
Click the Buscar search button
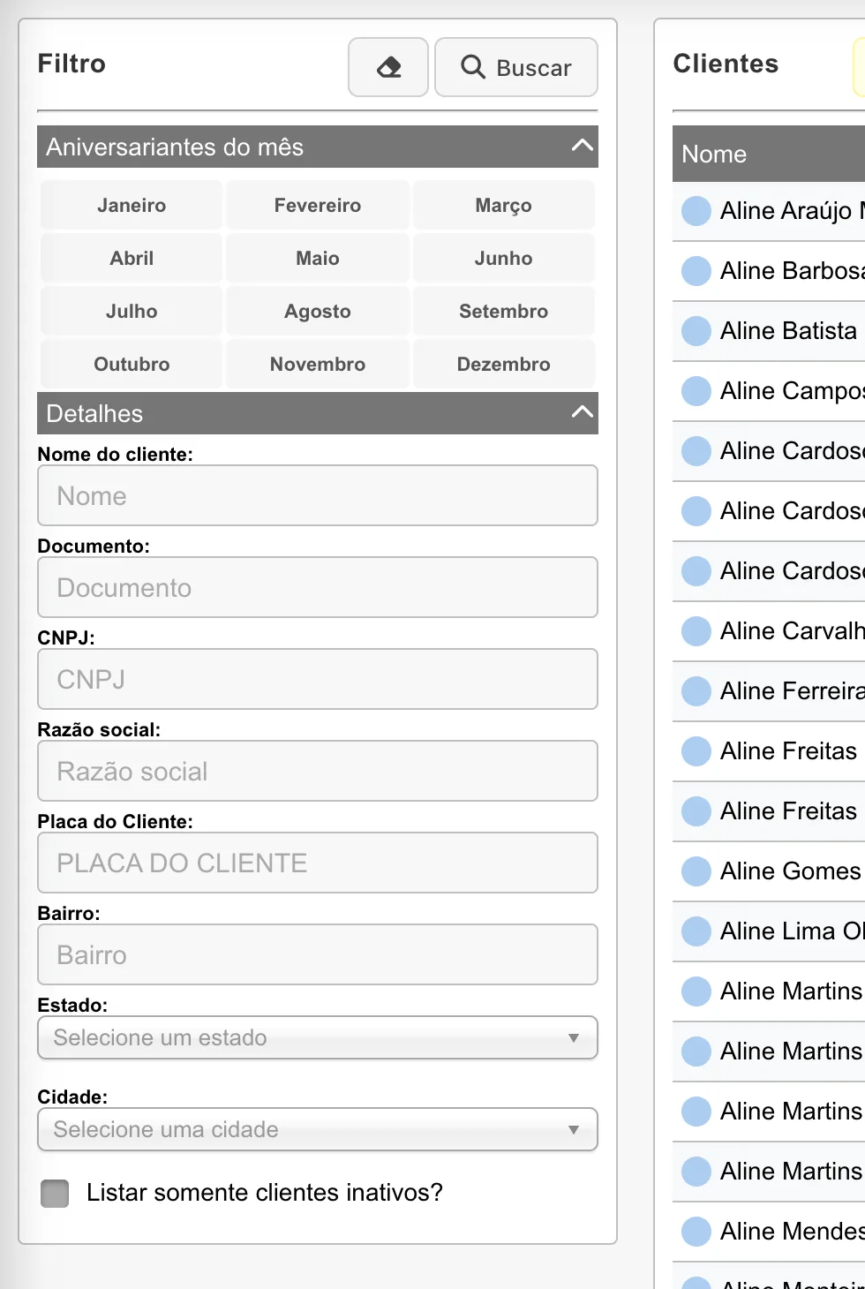[x=516, y=67]
